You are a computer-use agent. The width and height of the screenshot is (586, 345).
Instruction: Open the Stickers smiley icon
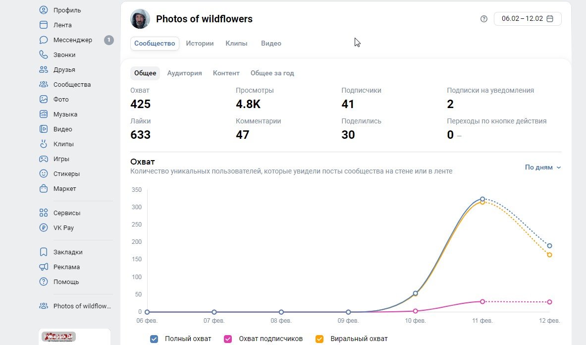click(44, 174)
